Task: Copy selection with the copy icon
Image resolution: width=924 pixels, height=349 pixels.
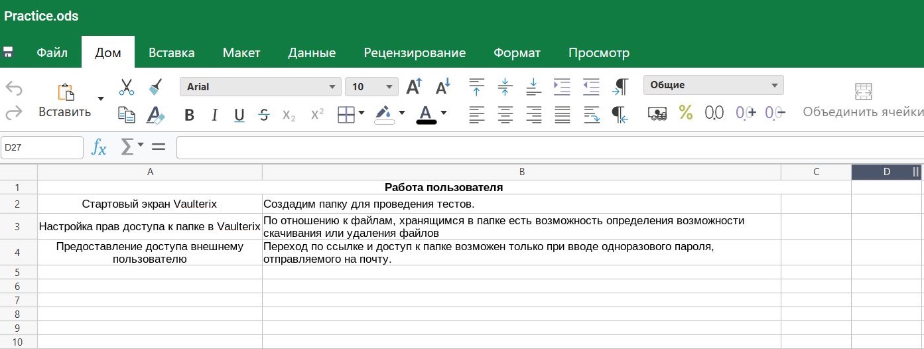Action: (x=127, y=115)
